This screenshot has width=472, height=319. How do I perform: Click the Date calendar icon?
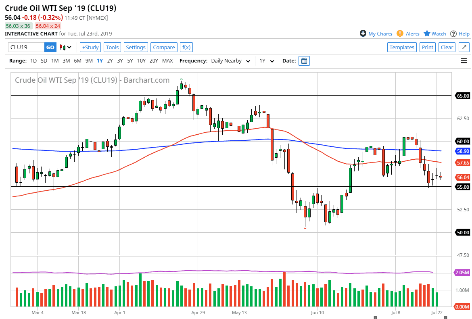pos(304,60)
